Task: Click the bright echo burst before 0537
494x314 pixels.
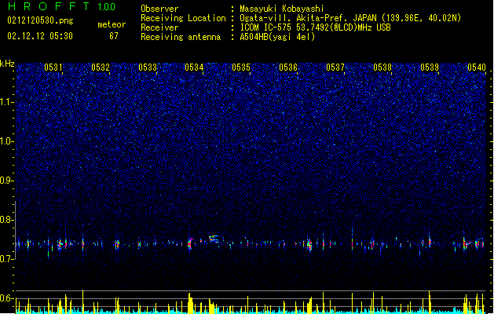Action: (309, 244)
